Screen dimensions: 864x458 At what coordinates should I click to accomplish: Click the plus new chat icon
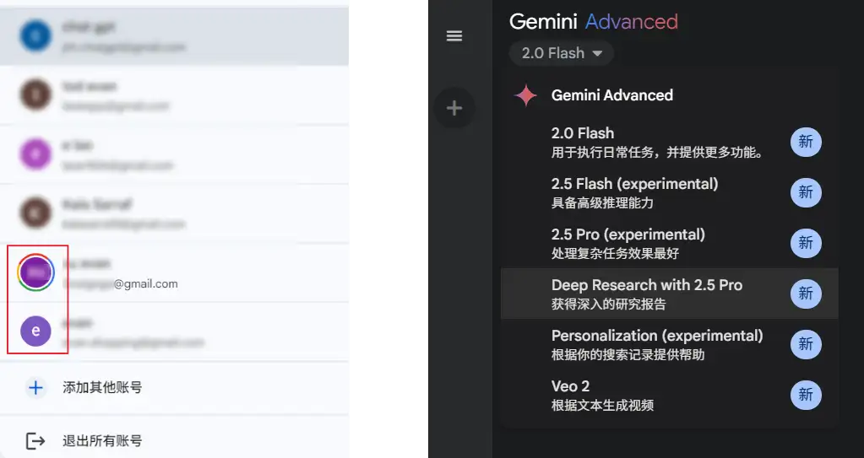tap(454, 109)
